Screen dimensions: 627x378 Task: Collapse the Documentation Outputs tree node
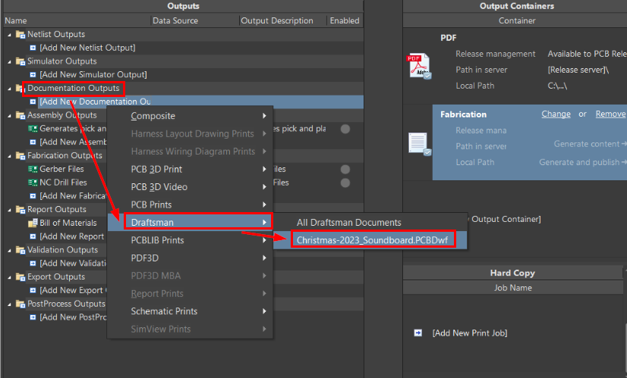coord(10,89)
